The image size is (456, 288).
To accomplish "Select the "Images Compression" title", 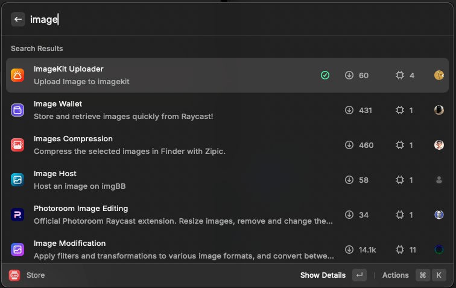I will tap(74, 139).
